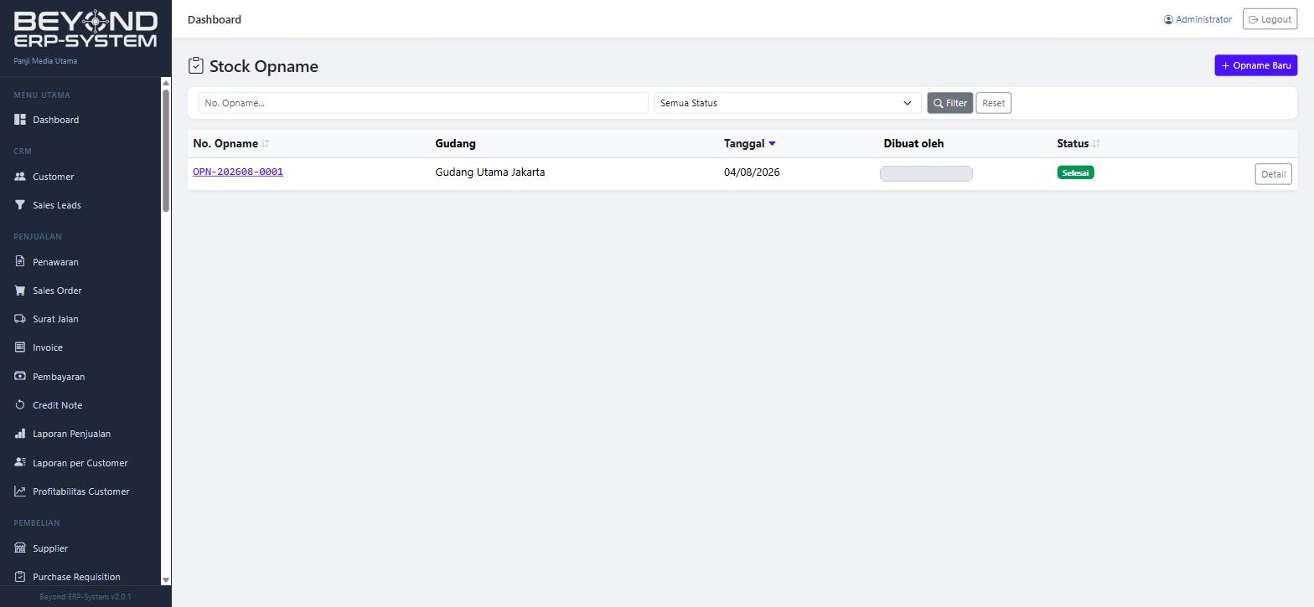Toggle Tanggal column sort arrow
Screen dimensions: 1314x607
[772, 143]
